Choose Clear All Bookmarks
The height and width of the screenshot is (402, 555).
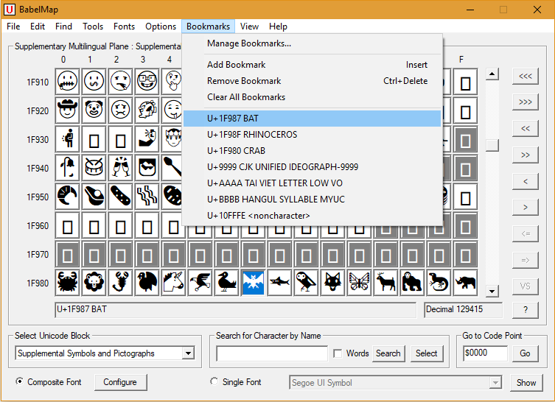pyautogui.click(x=312, y=97)
